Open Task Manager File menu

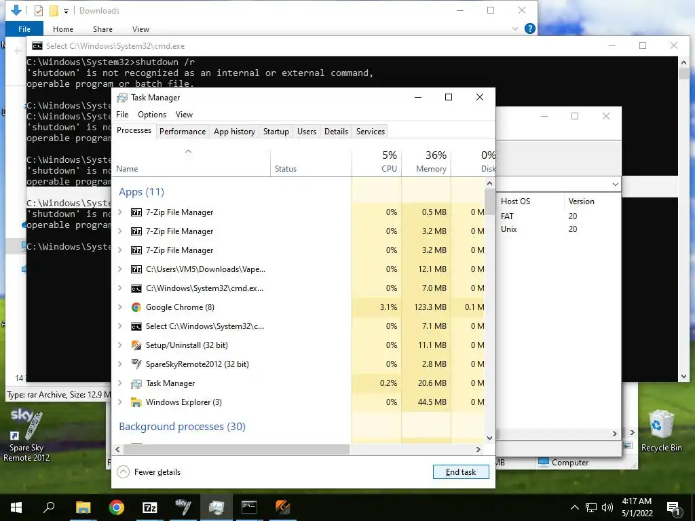pos(122,115)
